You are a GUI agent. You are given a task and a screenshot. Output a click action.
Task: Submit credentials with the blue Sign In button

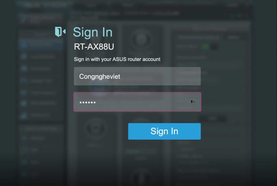coord(164,131)
